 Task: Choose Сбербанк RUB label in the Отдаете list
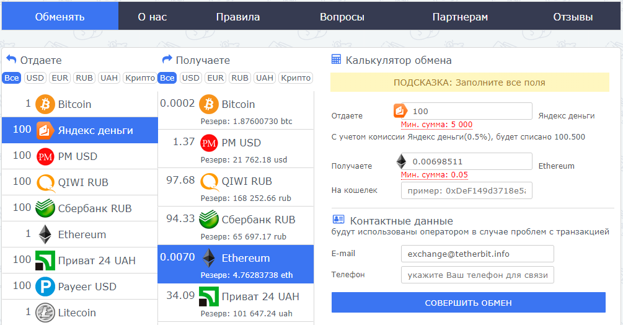[95, 208]
